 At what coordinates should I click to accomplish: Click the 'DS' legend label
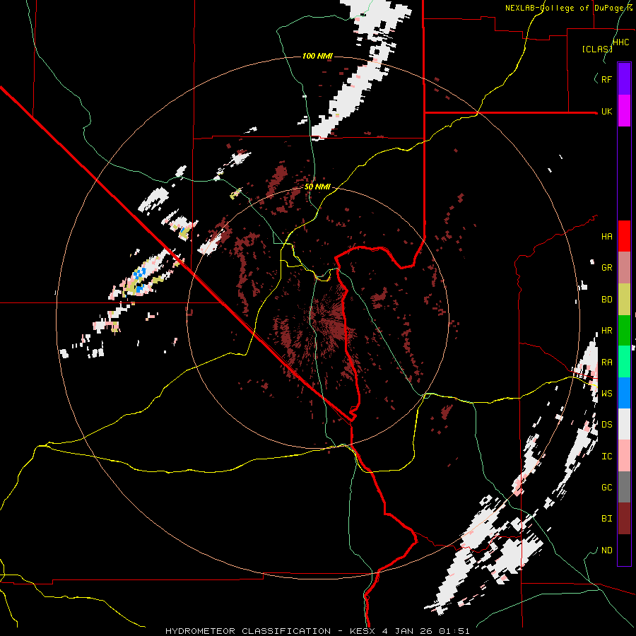606,425
